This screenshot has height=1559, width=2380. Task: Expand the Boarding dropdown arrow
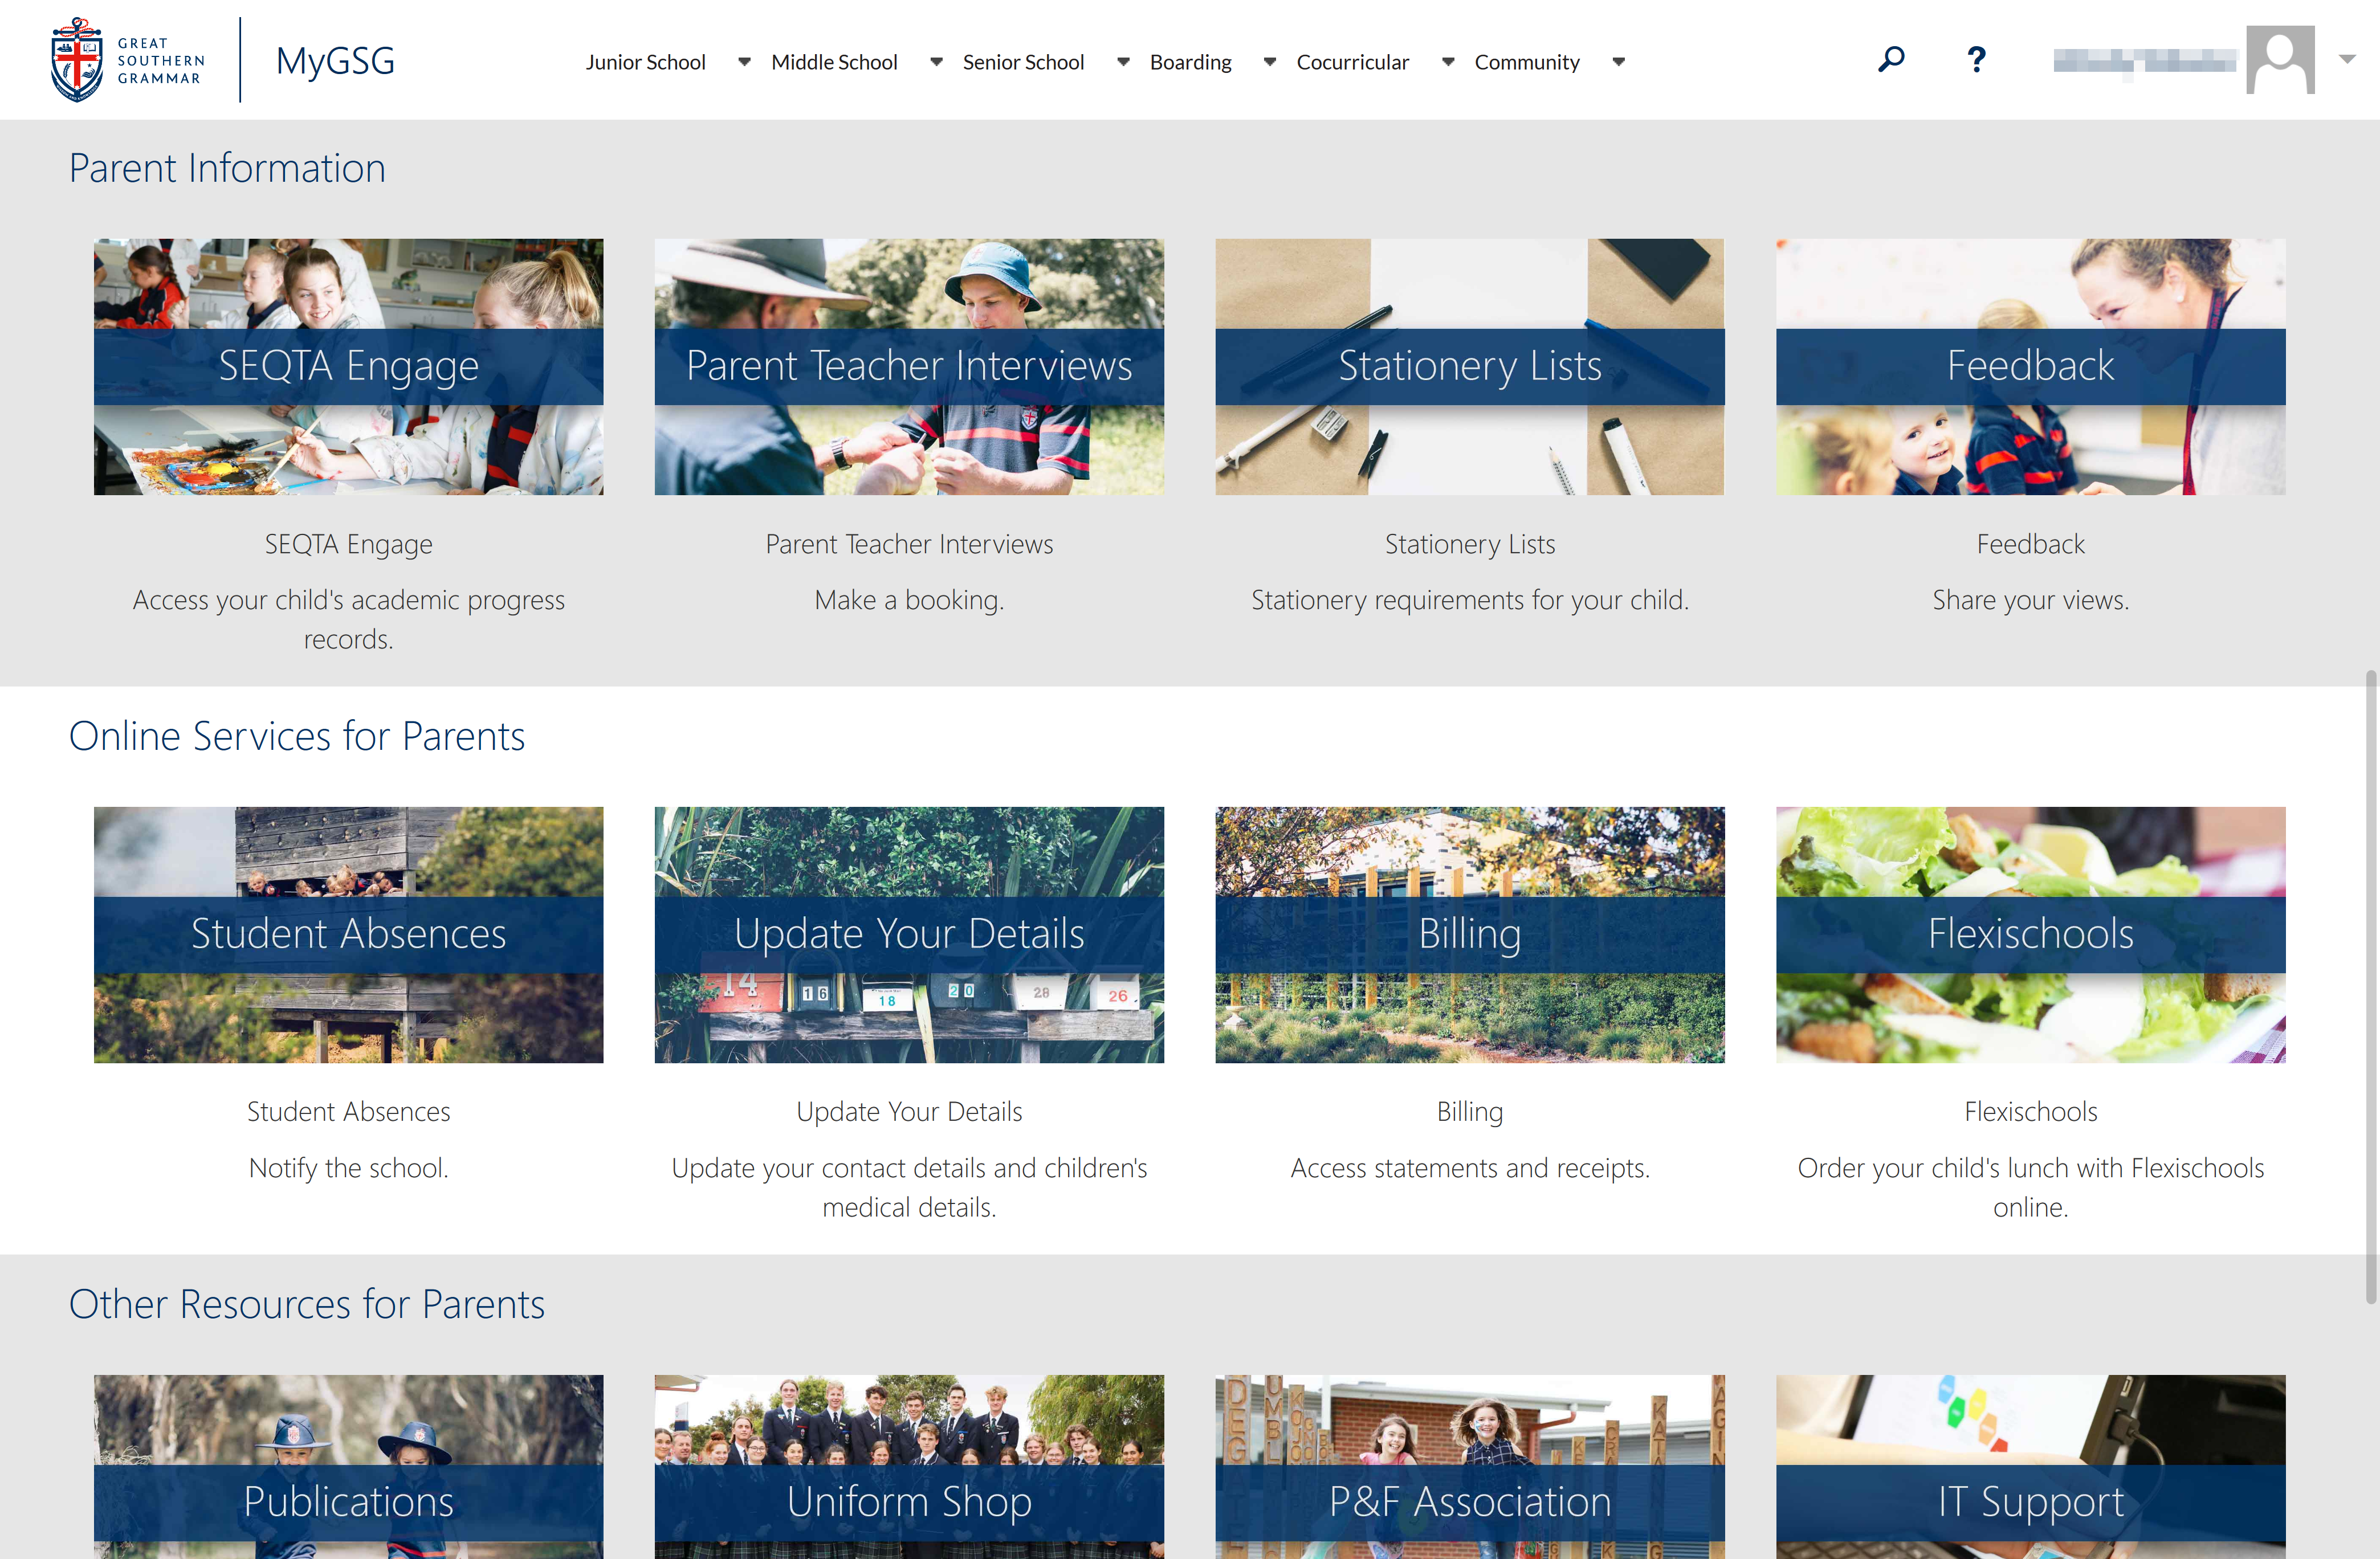(1270, 62)
